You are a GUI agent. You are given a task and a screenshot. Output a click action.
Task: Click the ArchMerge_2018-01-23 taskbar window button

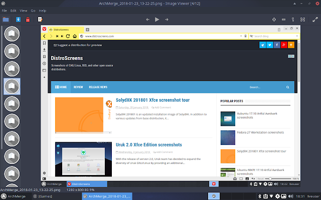(107, 196)
